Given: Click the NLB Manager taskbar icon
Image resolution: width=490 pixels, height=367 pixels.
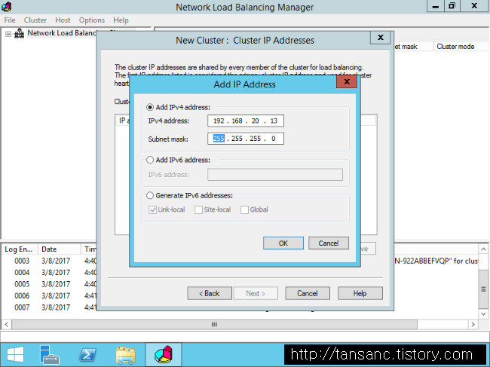Looking at the screenshot, I should (x=164, y=355).
